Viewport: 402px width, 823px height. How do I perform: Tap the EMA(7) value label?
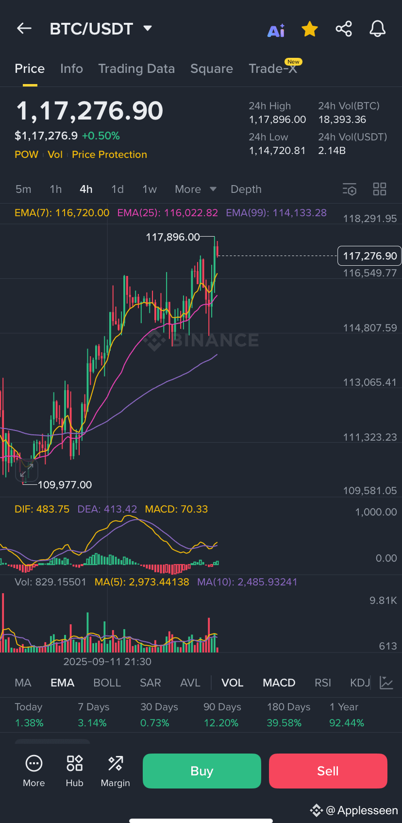(x=62, y=213)
